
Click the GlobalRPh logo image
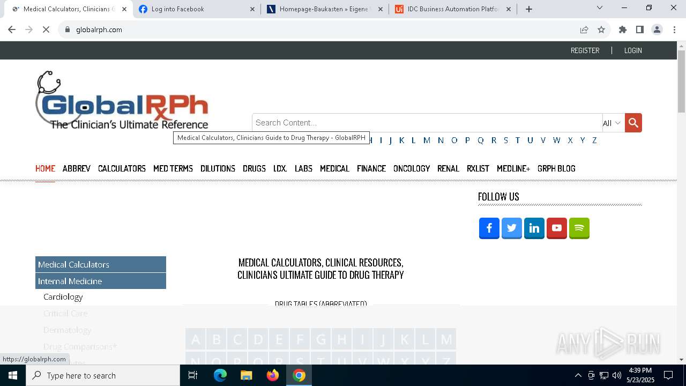(122, 100)
